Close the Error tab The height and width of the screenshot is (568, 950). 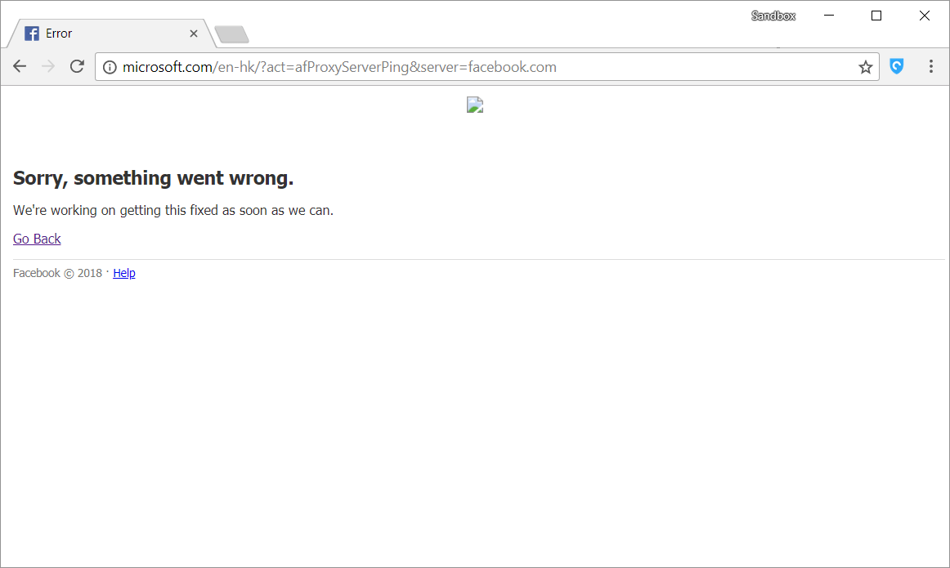point(194,34)
